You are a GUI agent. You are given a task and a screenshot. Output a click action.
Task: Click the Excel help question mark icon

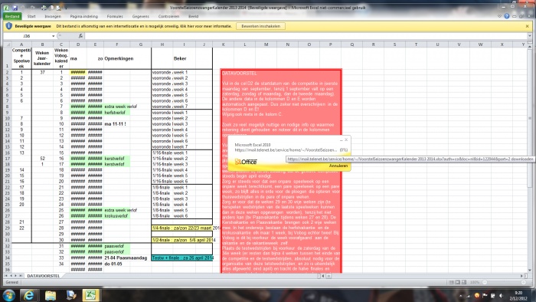507,16
